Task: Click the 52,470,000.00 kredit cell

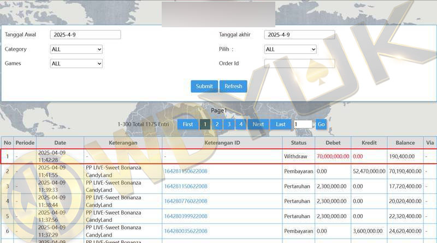Action: 369,171
